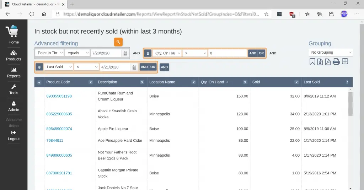Open product code 849806000605
Viewport: 364px width, 190px height.
click(59, 156)
